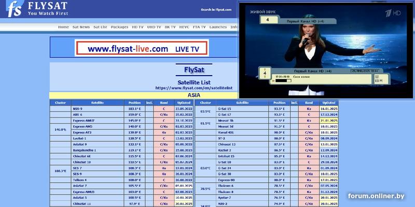The height and width of the screenshot is (207, 415).
Task: Open Chinasat 12 satellite link
Action: 227,144
